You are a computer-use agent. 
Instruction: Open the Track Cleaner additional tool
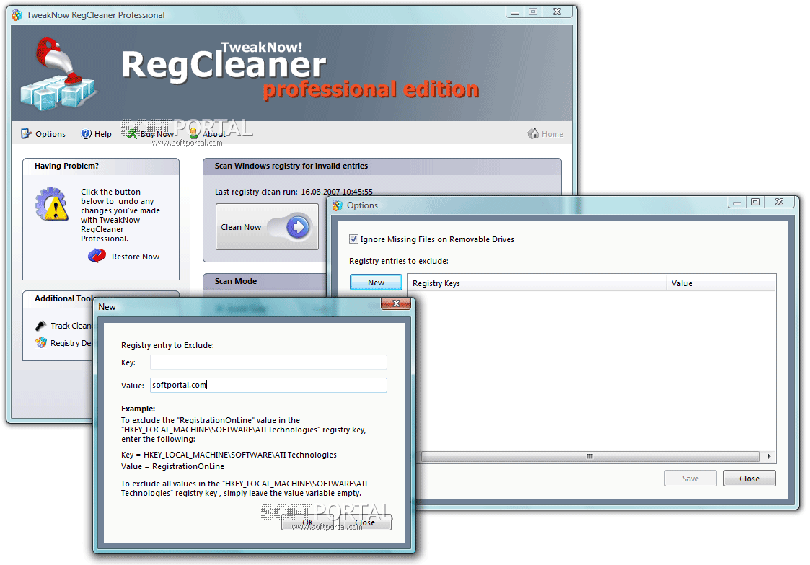point(71,326)
